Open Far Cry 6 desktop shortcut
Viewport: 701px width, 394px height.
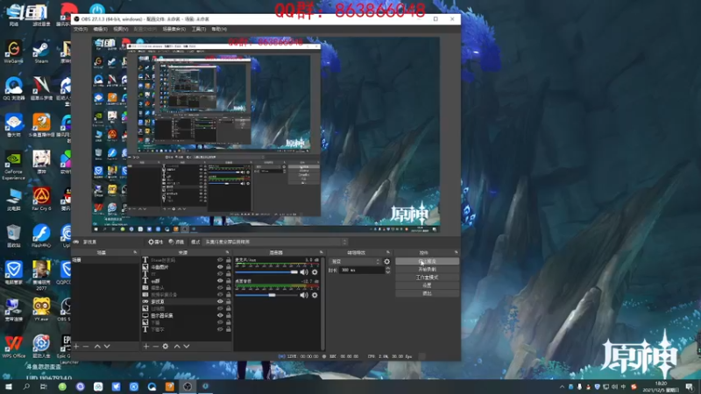[41, 199]
